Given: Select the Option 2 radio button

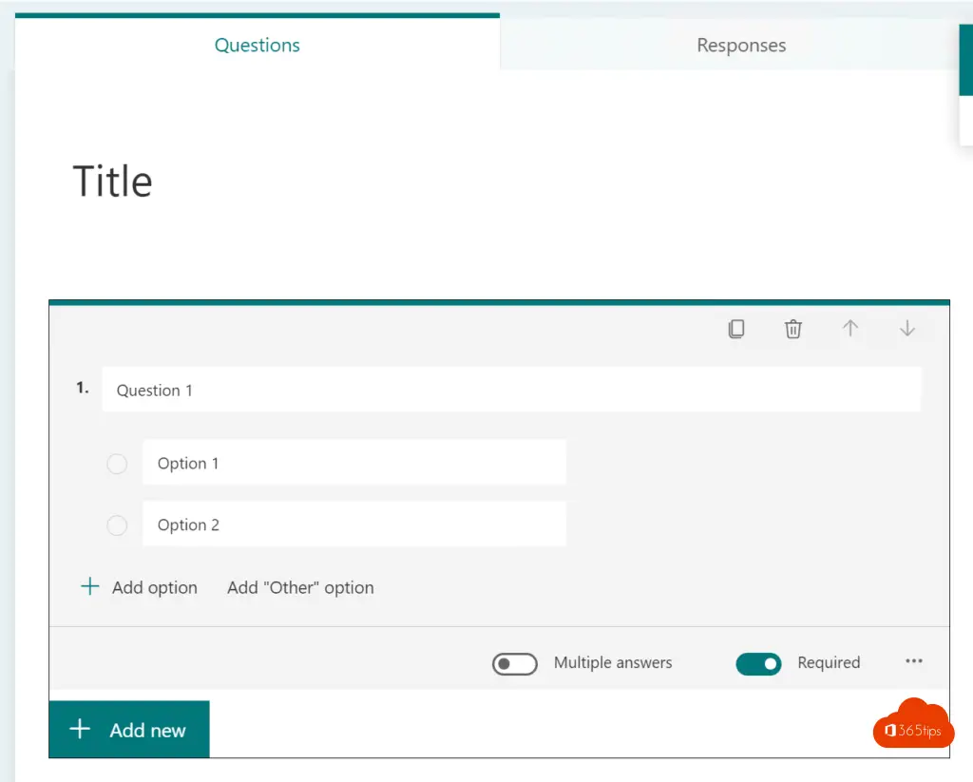Looking at the screenshot, I should pyautogui.click(x=117, y=525).
